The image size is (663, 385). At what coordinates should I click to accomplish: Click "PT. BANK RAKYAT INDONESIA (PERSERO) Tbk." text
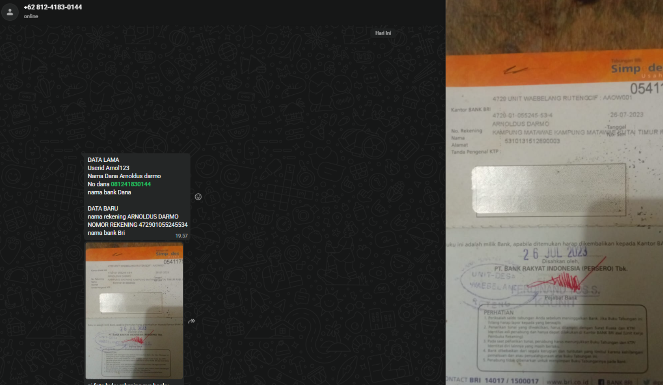tap(561, 269)
